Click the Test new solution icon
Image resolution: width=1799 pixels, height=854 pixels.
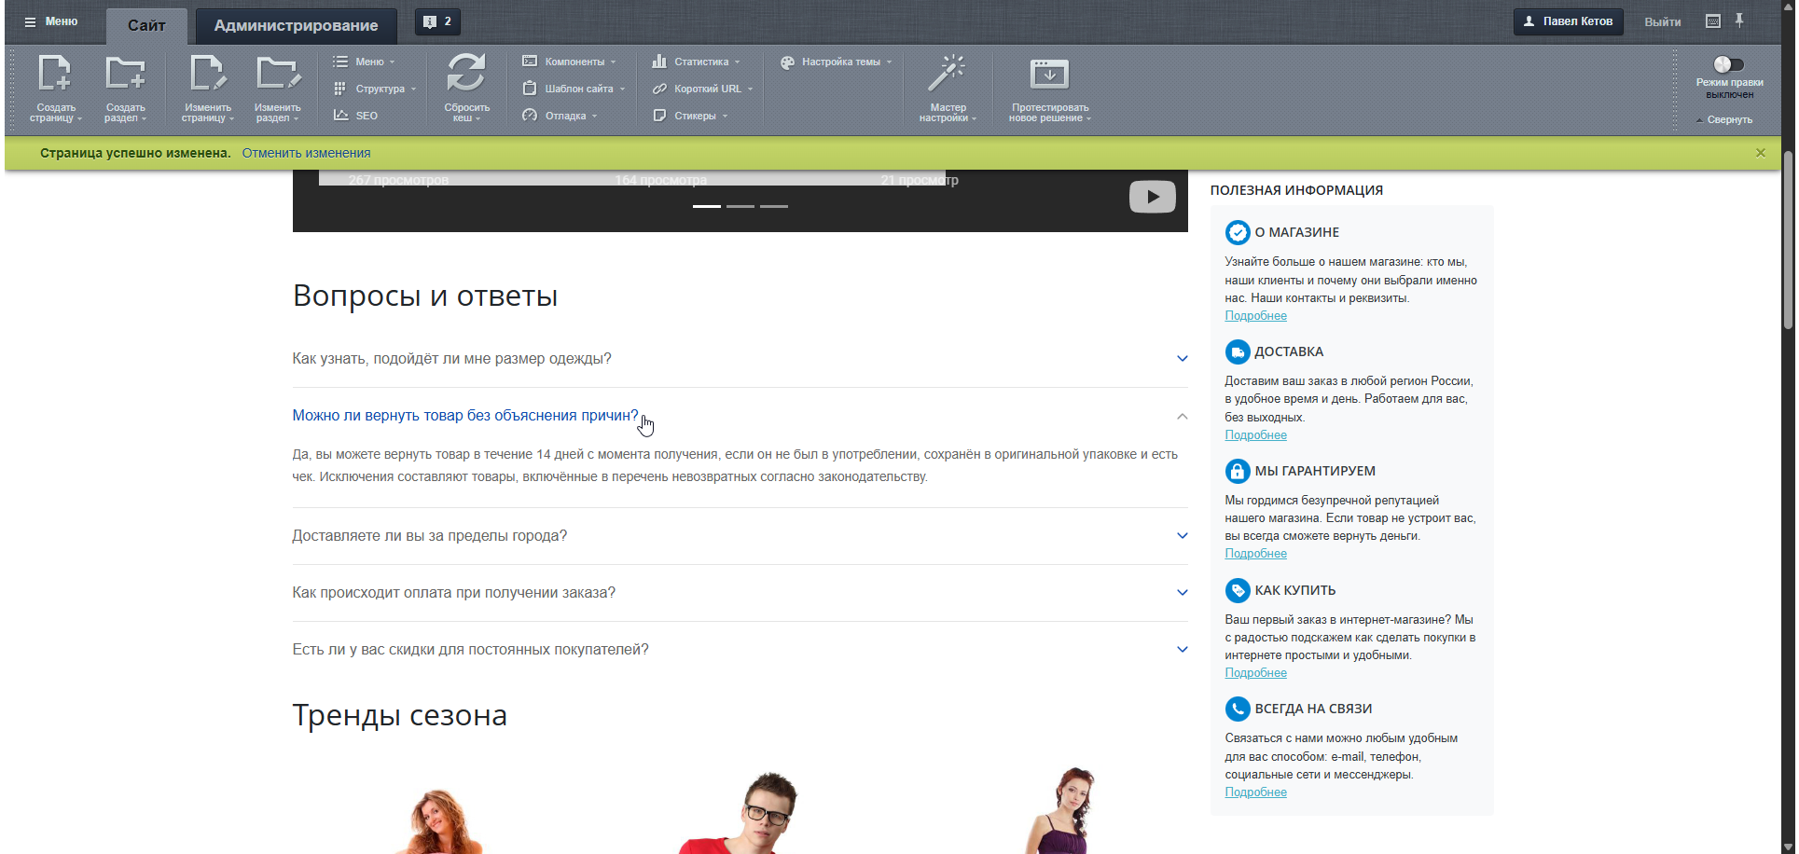point(1049,75)
